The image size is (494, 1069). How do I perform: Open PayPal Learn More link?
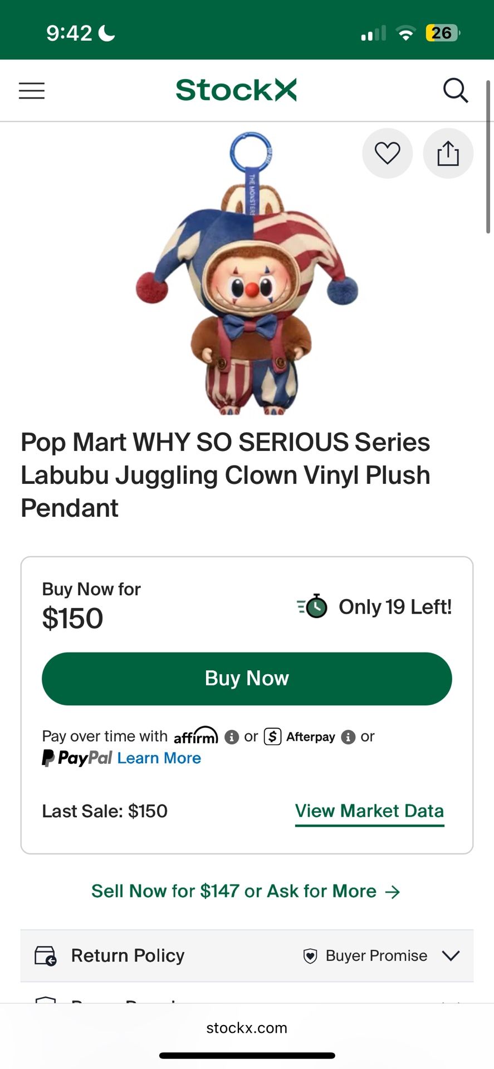coord(159,758)
